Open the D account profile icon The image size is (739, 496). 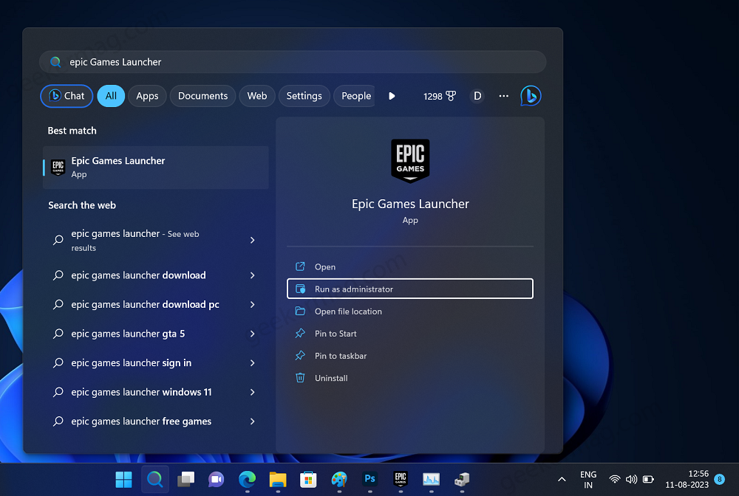pyautogui.click(x=477, y=96)
